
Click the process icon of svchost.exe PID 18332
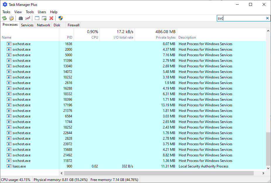tap(9, 94)
